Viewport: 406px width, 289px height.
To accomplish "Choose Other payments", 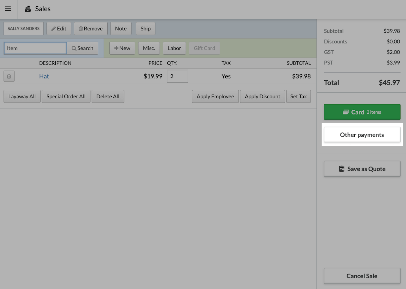I will click(362, 135).
